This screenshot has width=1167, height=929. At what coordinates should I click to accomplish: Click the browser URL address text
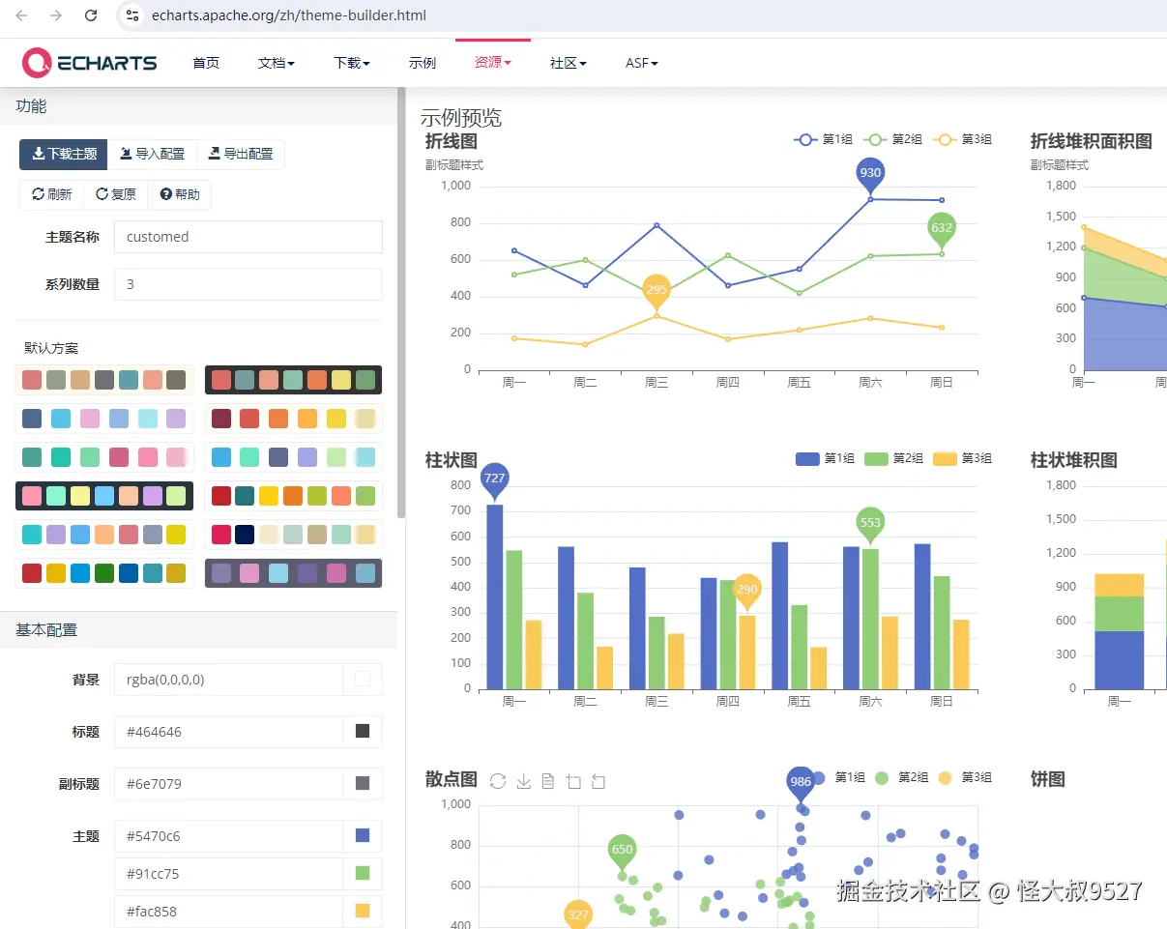coord(288,15)
